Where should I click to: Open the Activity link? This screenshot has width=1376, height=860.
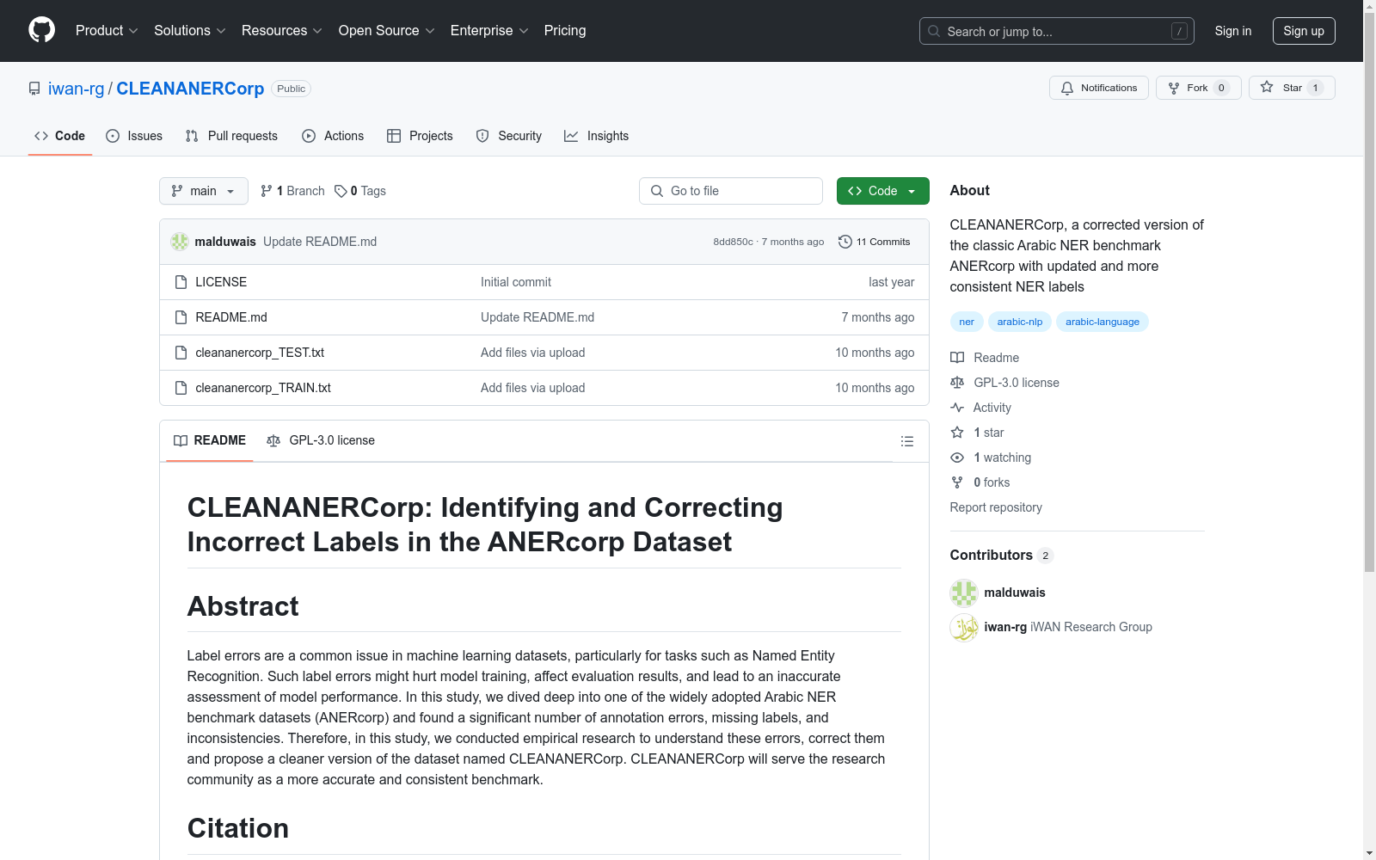[x=981, y=408]
